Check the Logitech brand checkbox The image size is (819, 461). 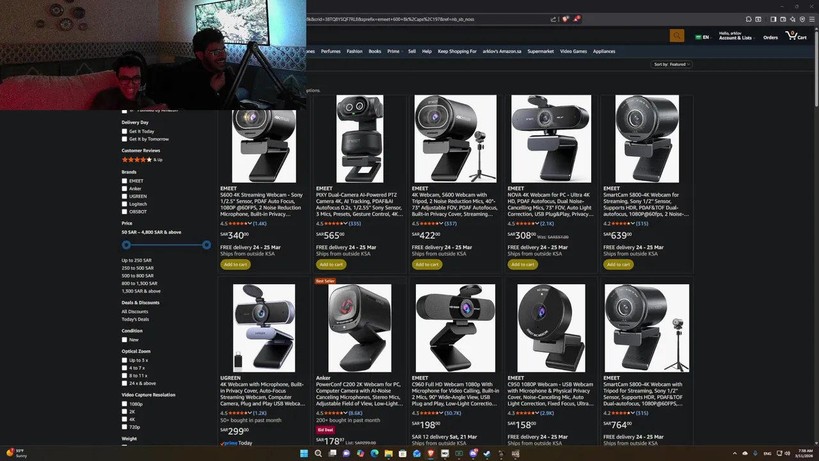click(124, 204)
